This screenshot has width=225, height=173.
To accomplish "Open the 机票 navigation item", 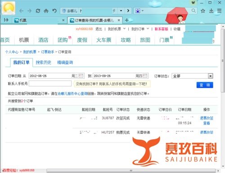I will pyautogui.click(x=24, y=40).
